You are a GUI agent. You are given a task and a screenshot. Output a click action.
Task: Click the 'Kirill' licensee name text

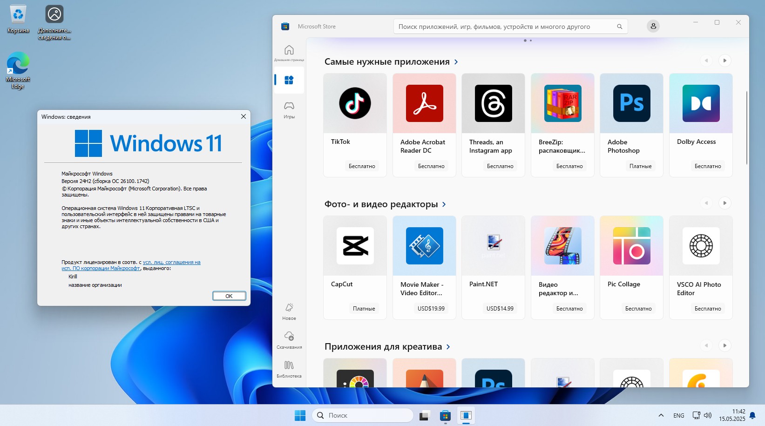tap(73, 277)
